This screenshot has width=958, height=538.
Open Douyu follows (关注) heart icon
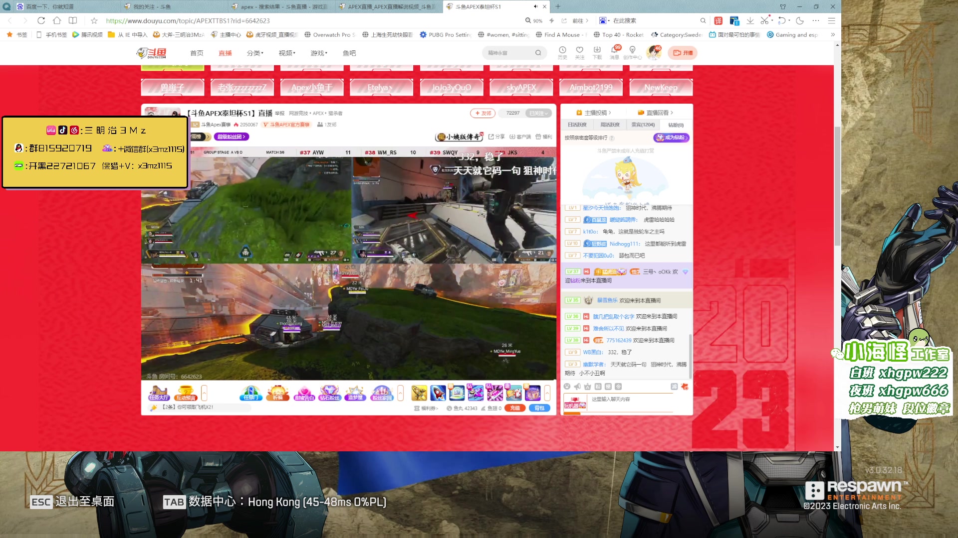pos(580,53)
